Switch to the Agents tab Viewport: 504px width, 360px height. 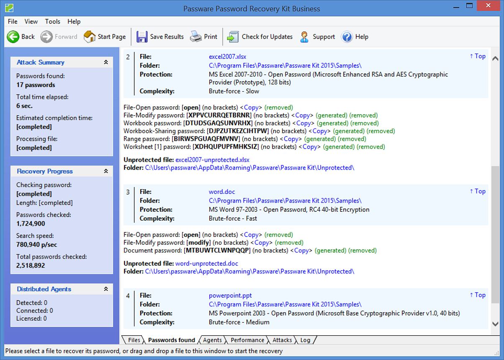pos(213,340)
